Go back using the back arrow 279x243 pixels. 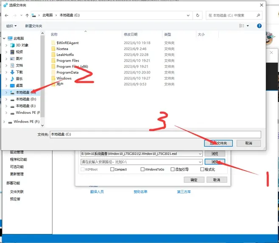(7, 16)
